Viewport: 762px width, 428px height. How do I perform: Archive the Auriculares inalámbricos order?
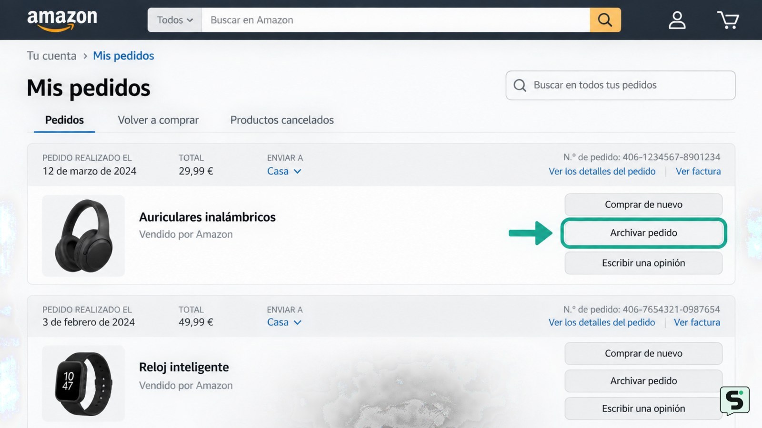click(643, 233)
